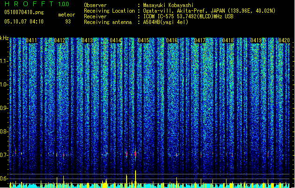
Task: Click the 0.6 frequency axis label
Action: click(x=4, y=179)
